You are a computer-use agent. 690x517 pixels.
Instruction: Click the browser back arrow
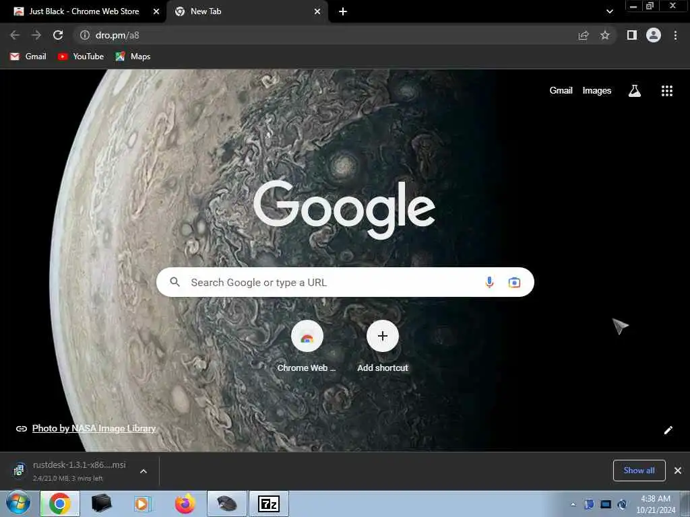tap(15, 35)
